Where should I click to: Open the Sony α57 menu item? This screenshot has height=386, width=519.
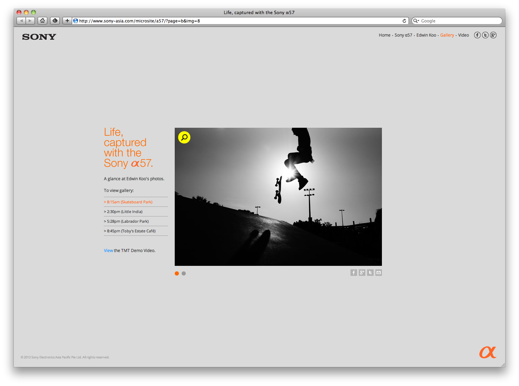tap(403, 35)
